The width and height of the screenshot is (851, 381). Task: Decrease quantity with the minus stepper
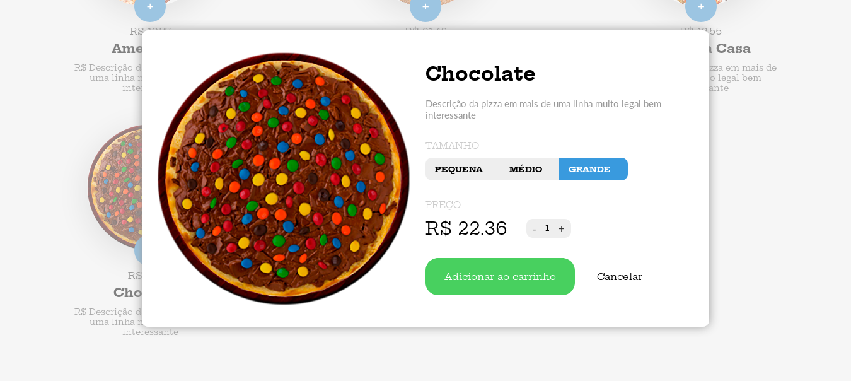click(535, 228)
